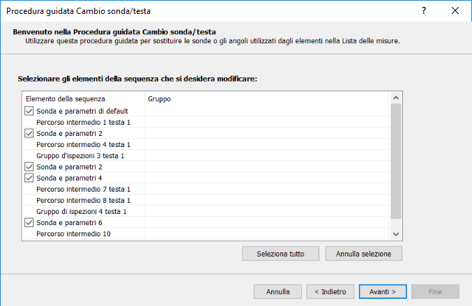Disable the Sonda e parametri 6 checkbox
Viewport: 472px width, 306px height.
click(x=29, y=222)
